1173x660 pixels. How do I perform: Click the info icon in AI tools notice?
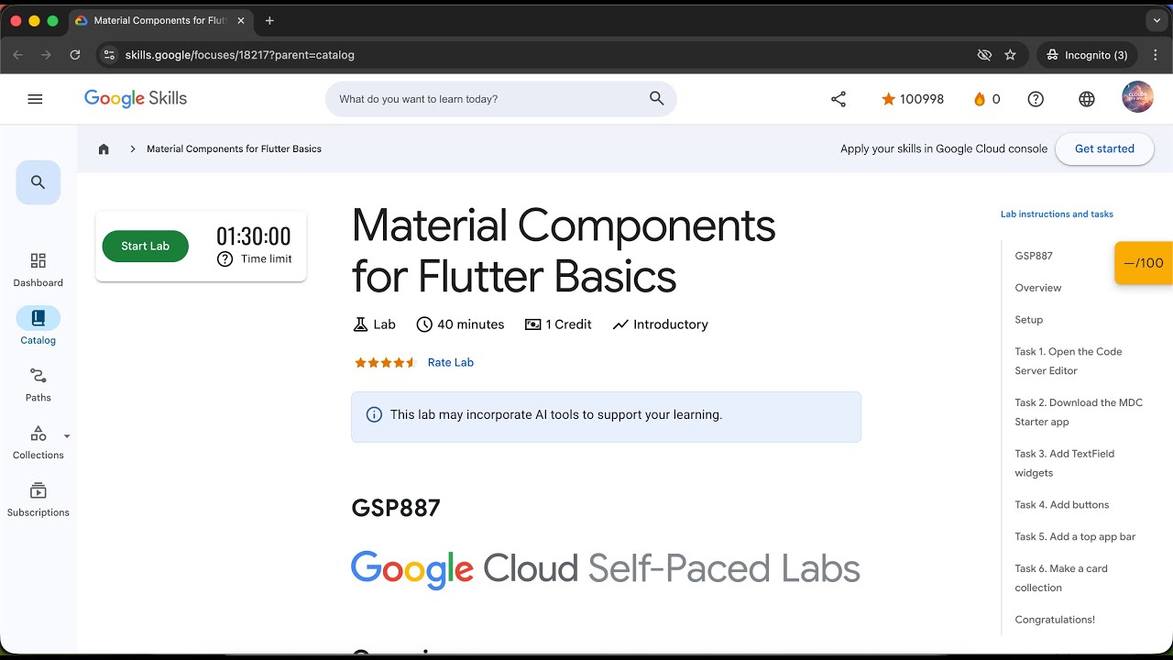point(374,414)
